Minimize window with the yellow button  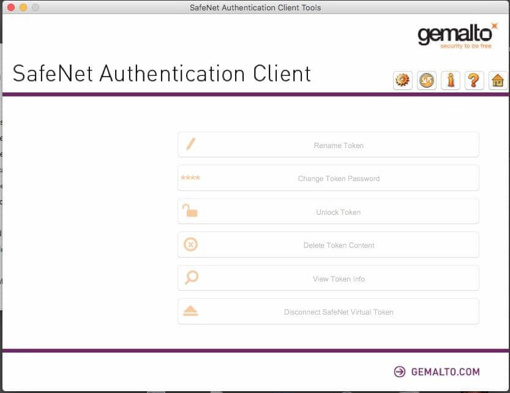[x=23, y=7]
